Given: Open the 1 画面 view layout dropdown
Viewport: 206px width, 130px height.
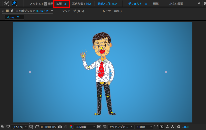Looking at the screenshot, I should pos(144,127).
